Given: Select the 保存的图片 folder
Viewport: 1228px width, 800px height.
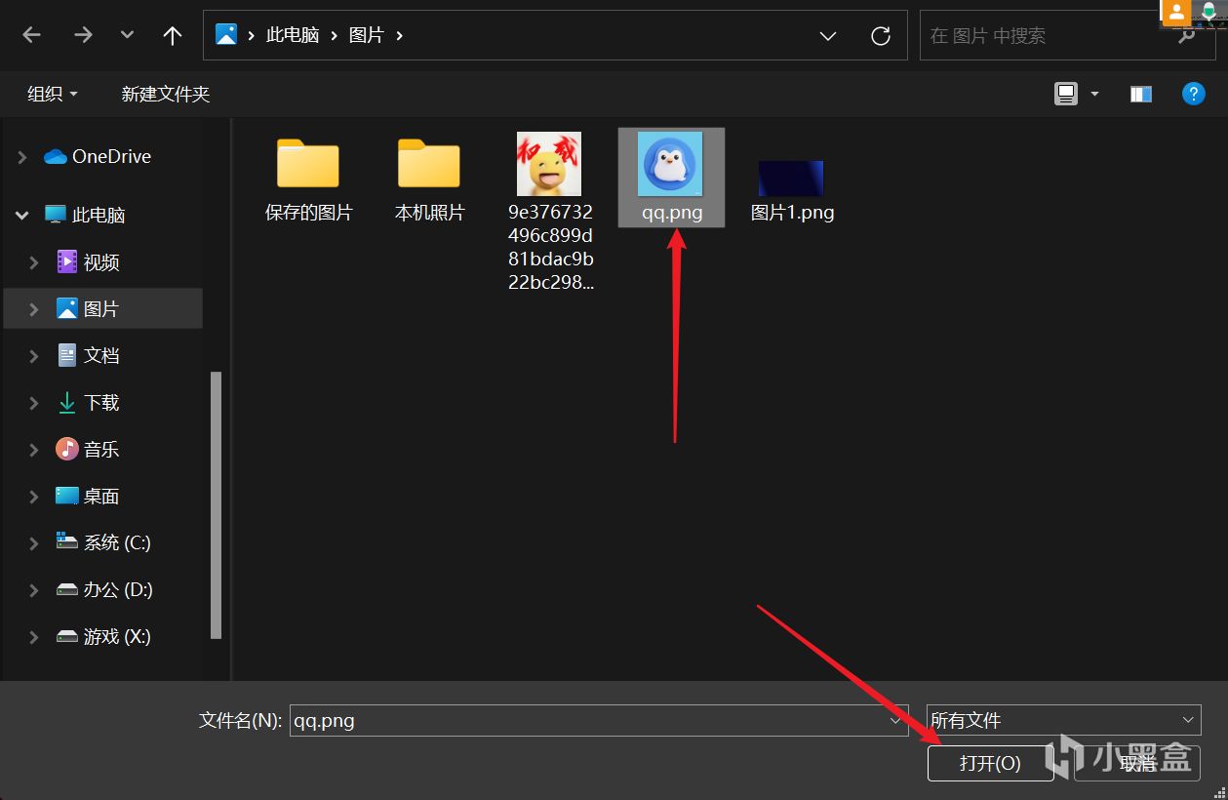Looking at the screenshot, I should [x=308, y=178].
